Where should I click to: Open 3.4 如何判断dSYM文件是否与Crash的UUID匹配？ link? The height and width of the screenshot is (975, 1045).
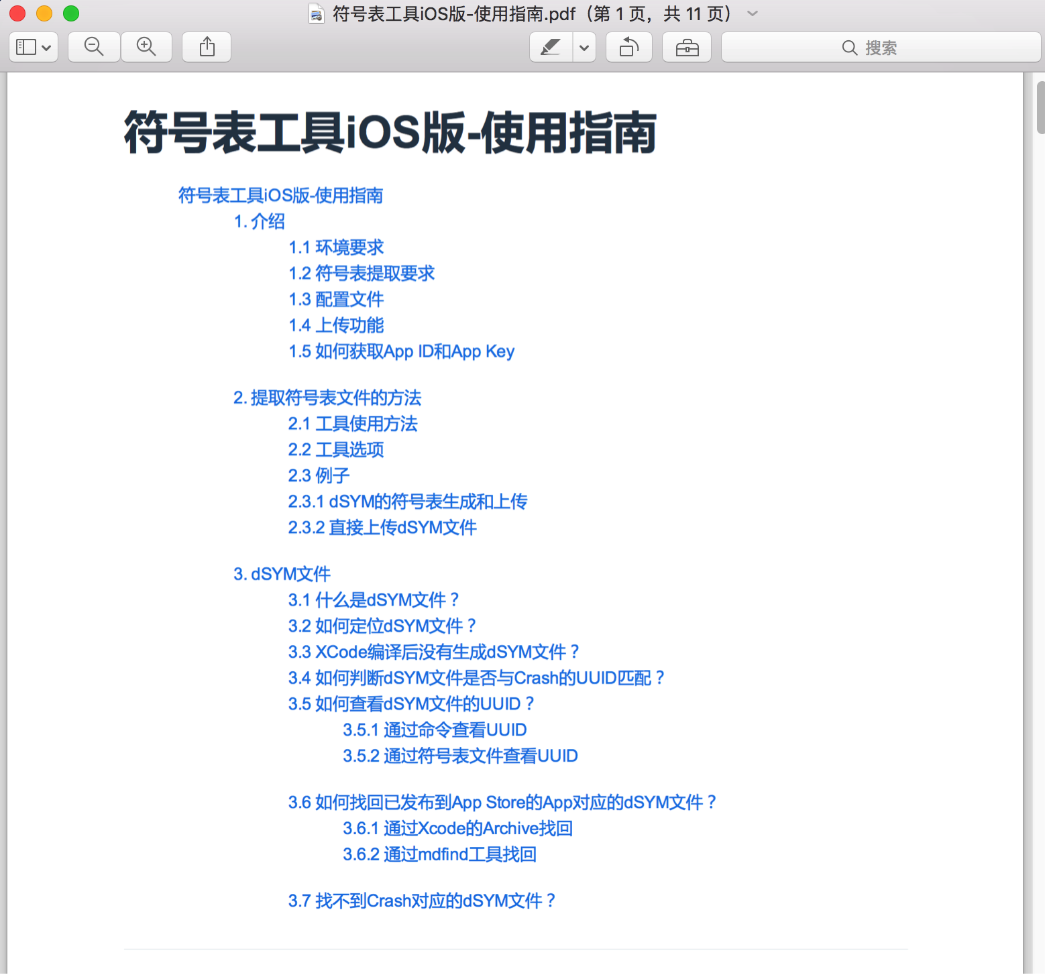477,678
